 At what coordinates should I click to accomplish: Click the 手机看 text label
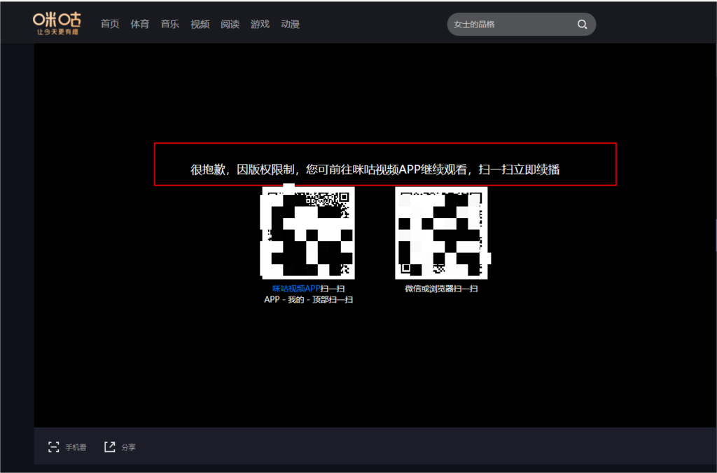tap(76, 447)
